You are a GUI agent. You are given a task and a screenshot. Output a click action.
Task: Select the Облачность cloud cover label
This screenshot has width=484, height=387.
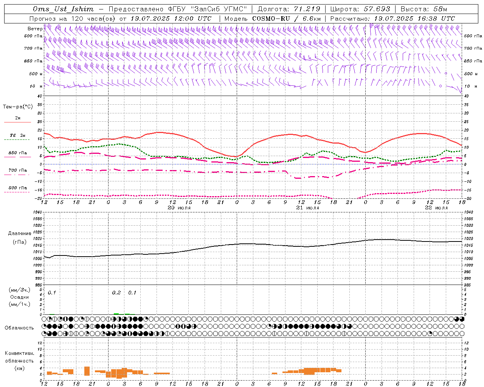coord(19,328)
